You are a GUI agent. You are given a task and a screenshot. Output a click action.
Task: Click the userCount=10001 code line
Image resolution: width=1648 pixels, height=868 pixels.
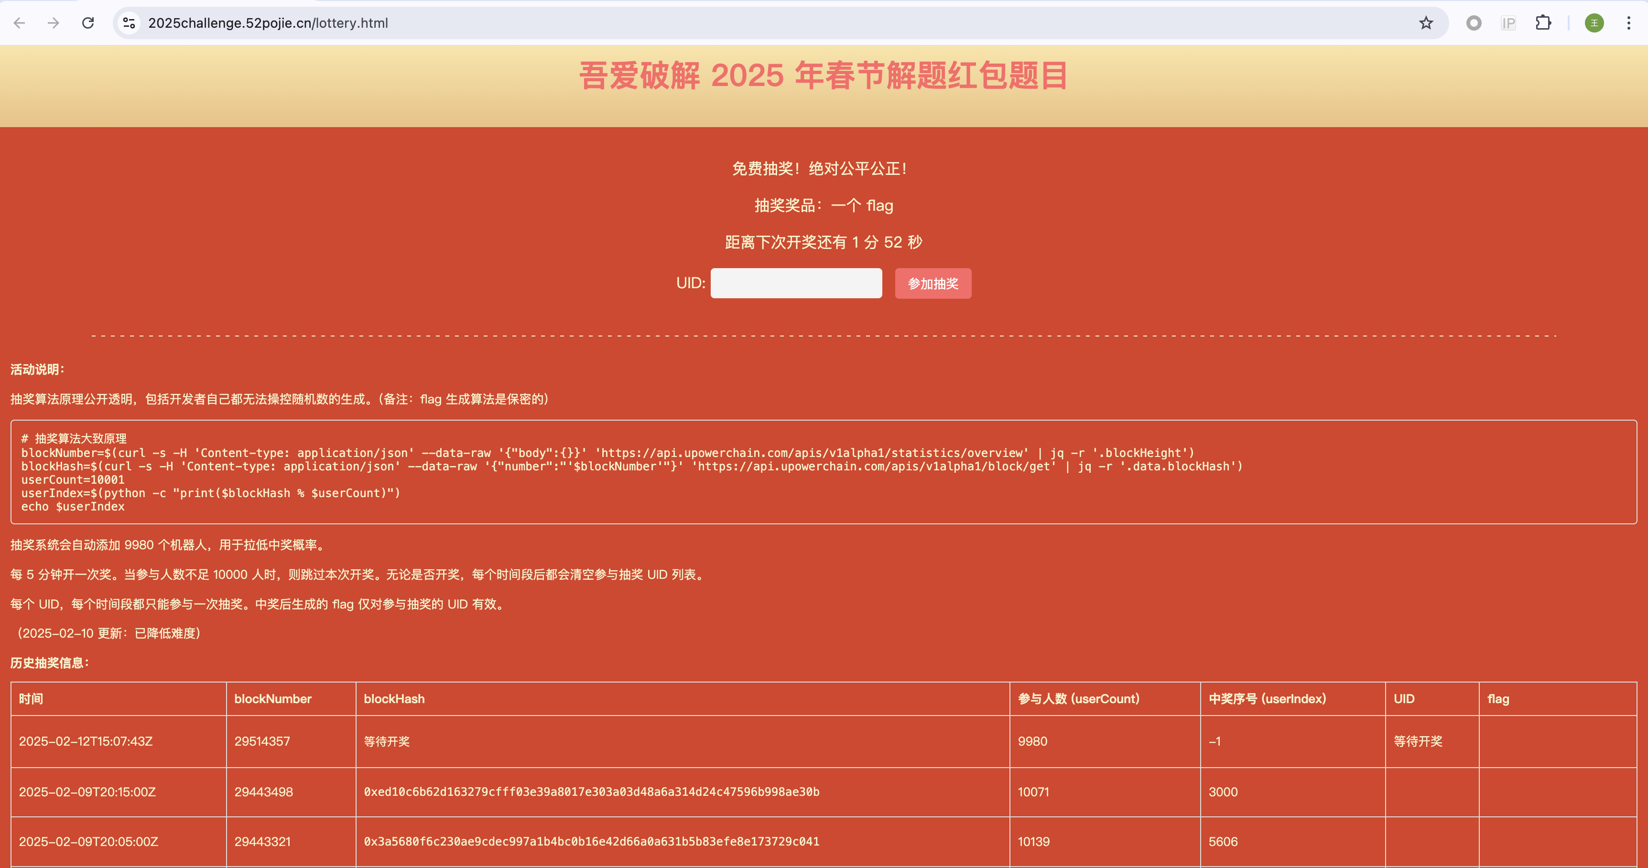point(73,480)
